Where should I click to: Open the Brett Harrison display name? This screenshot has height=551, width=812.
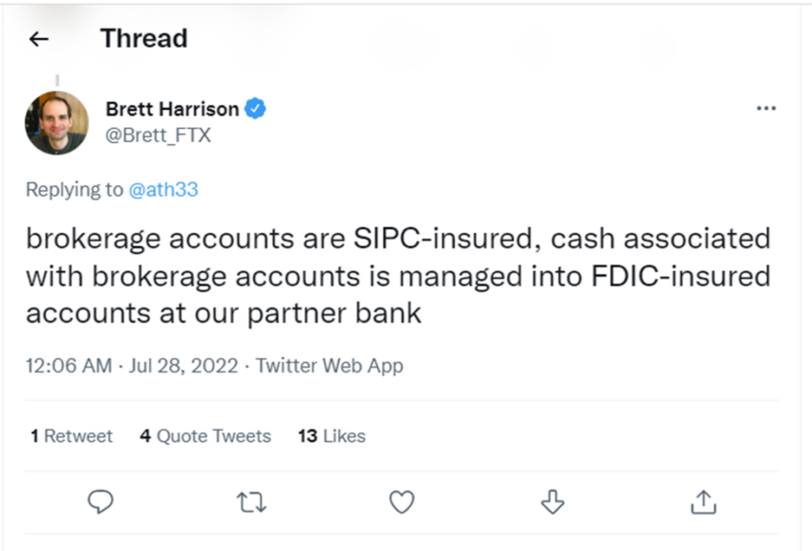[173, 109]
